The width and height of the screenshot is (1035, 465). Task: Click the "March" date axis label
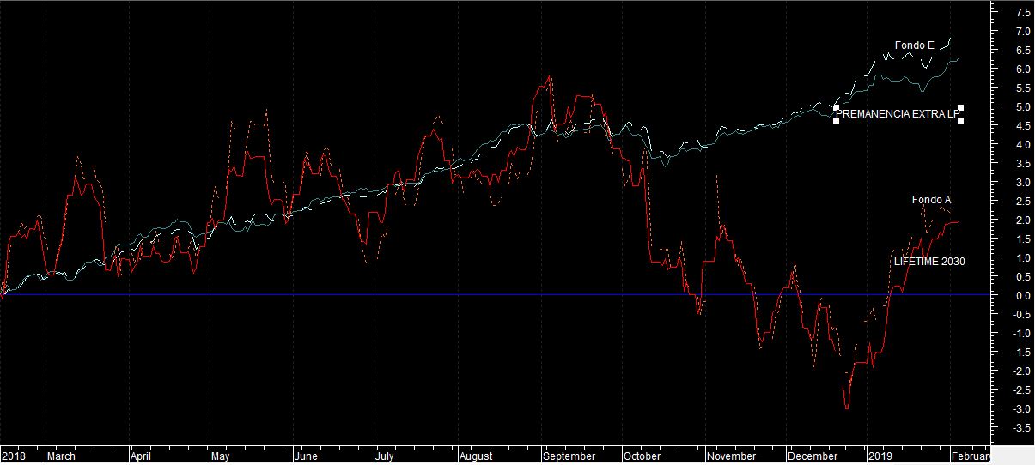pyautogui.click(x=61, y=456)
